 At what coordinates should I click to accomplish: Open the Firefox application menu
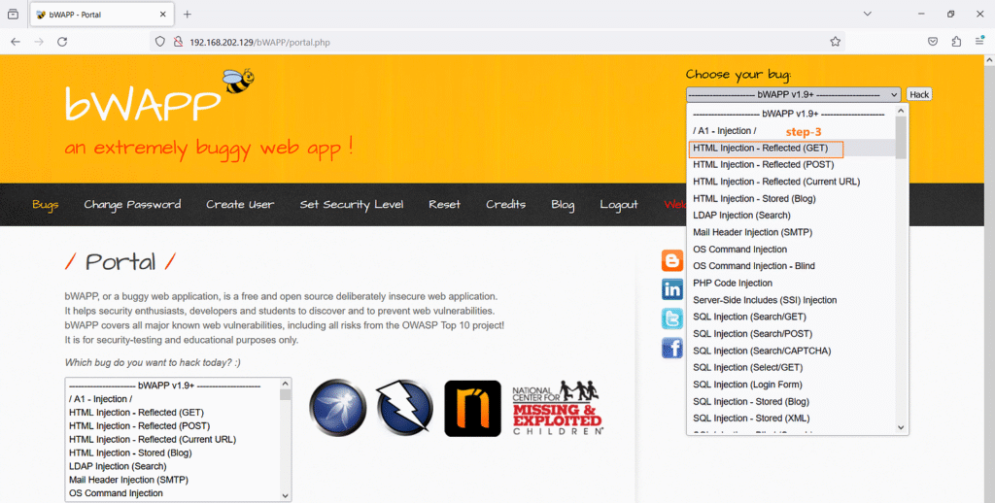point(979,42)
